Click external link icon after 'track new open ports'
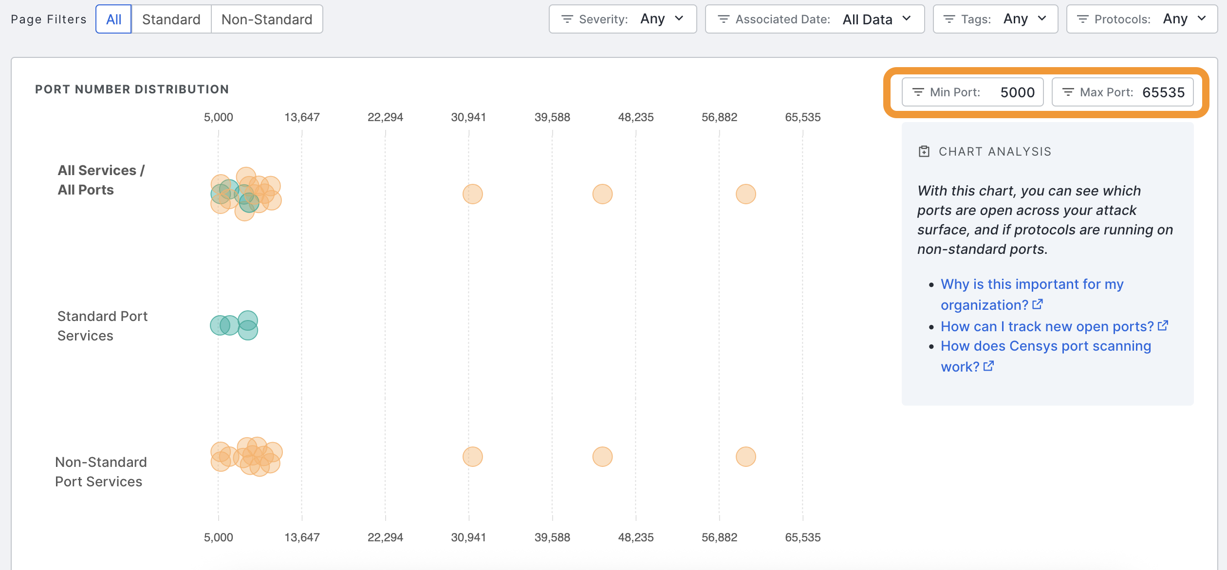This screenshot has width=1227, height=570. (x=1163, y=326)
